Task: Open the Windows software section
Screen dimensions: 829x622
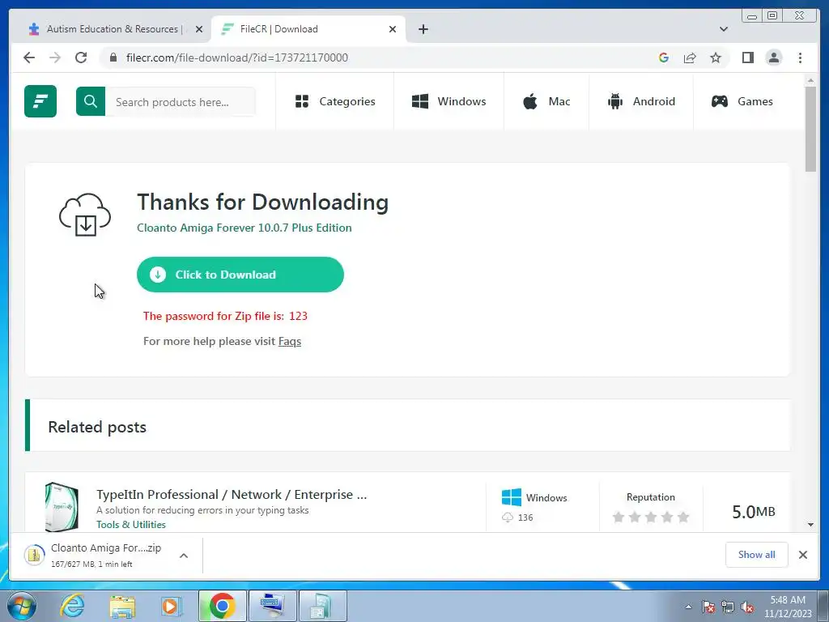Action: click(x=449, y=101)
